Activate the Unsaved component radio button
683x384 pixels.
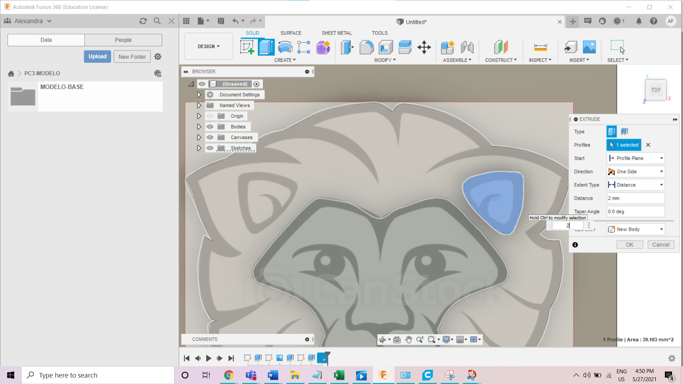point(256,84)
